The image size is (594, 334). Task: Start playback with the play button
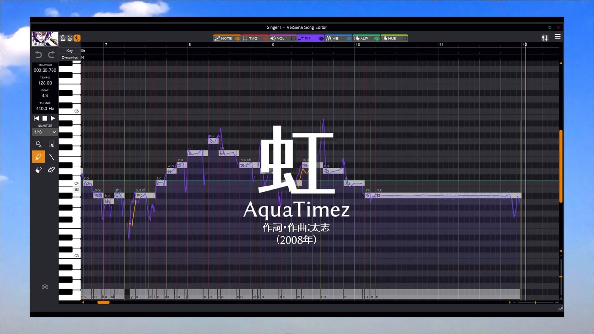point(53,118)
